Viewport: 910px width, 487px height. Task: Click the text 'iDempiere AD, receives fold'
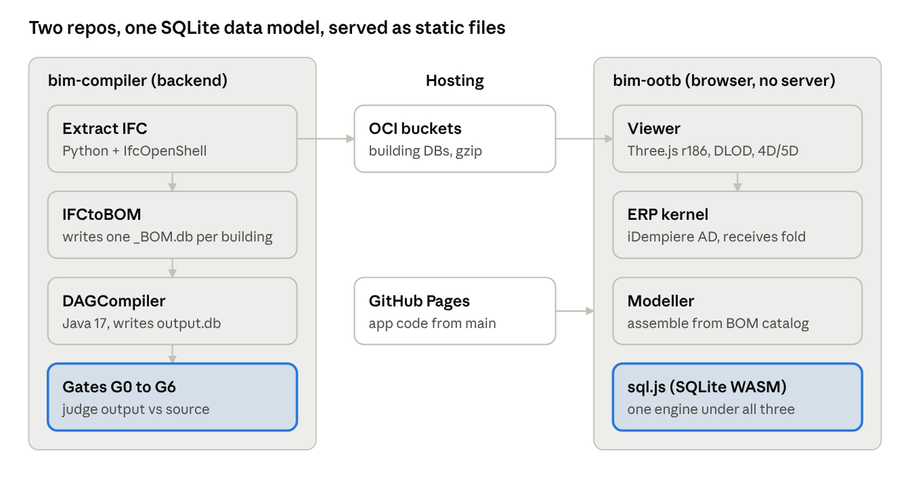(716, 237)
